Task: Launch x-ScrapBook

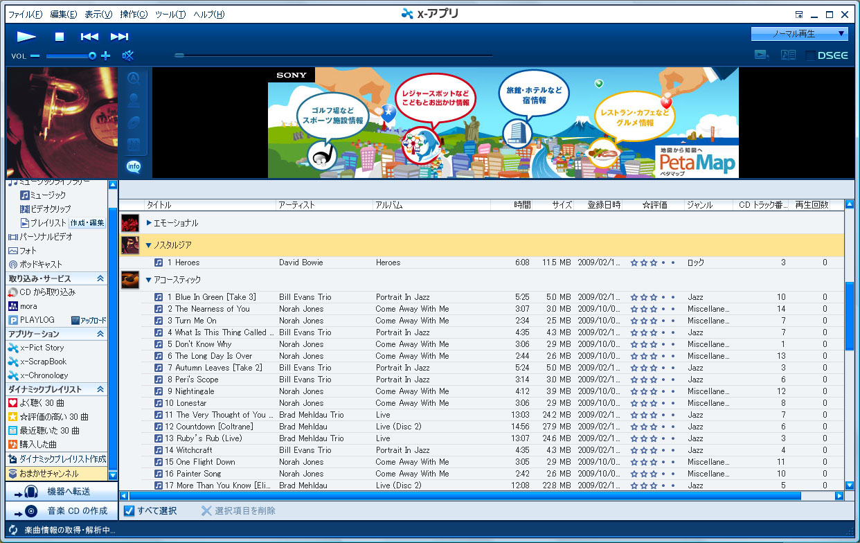Action: pos(37,362)
